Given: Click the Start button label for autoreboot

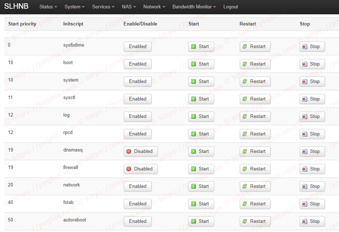Looking at the screenshot, I should tap(204, 221).
